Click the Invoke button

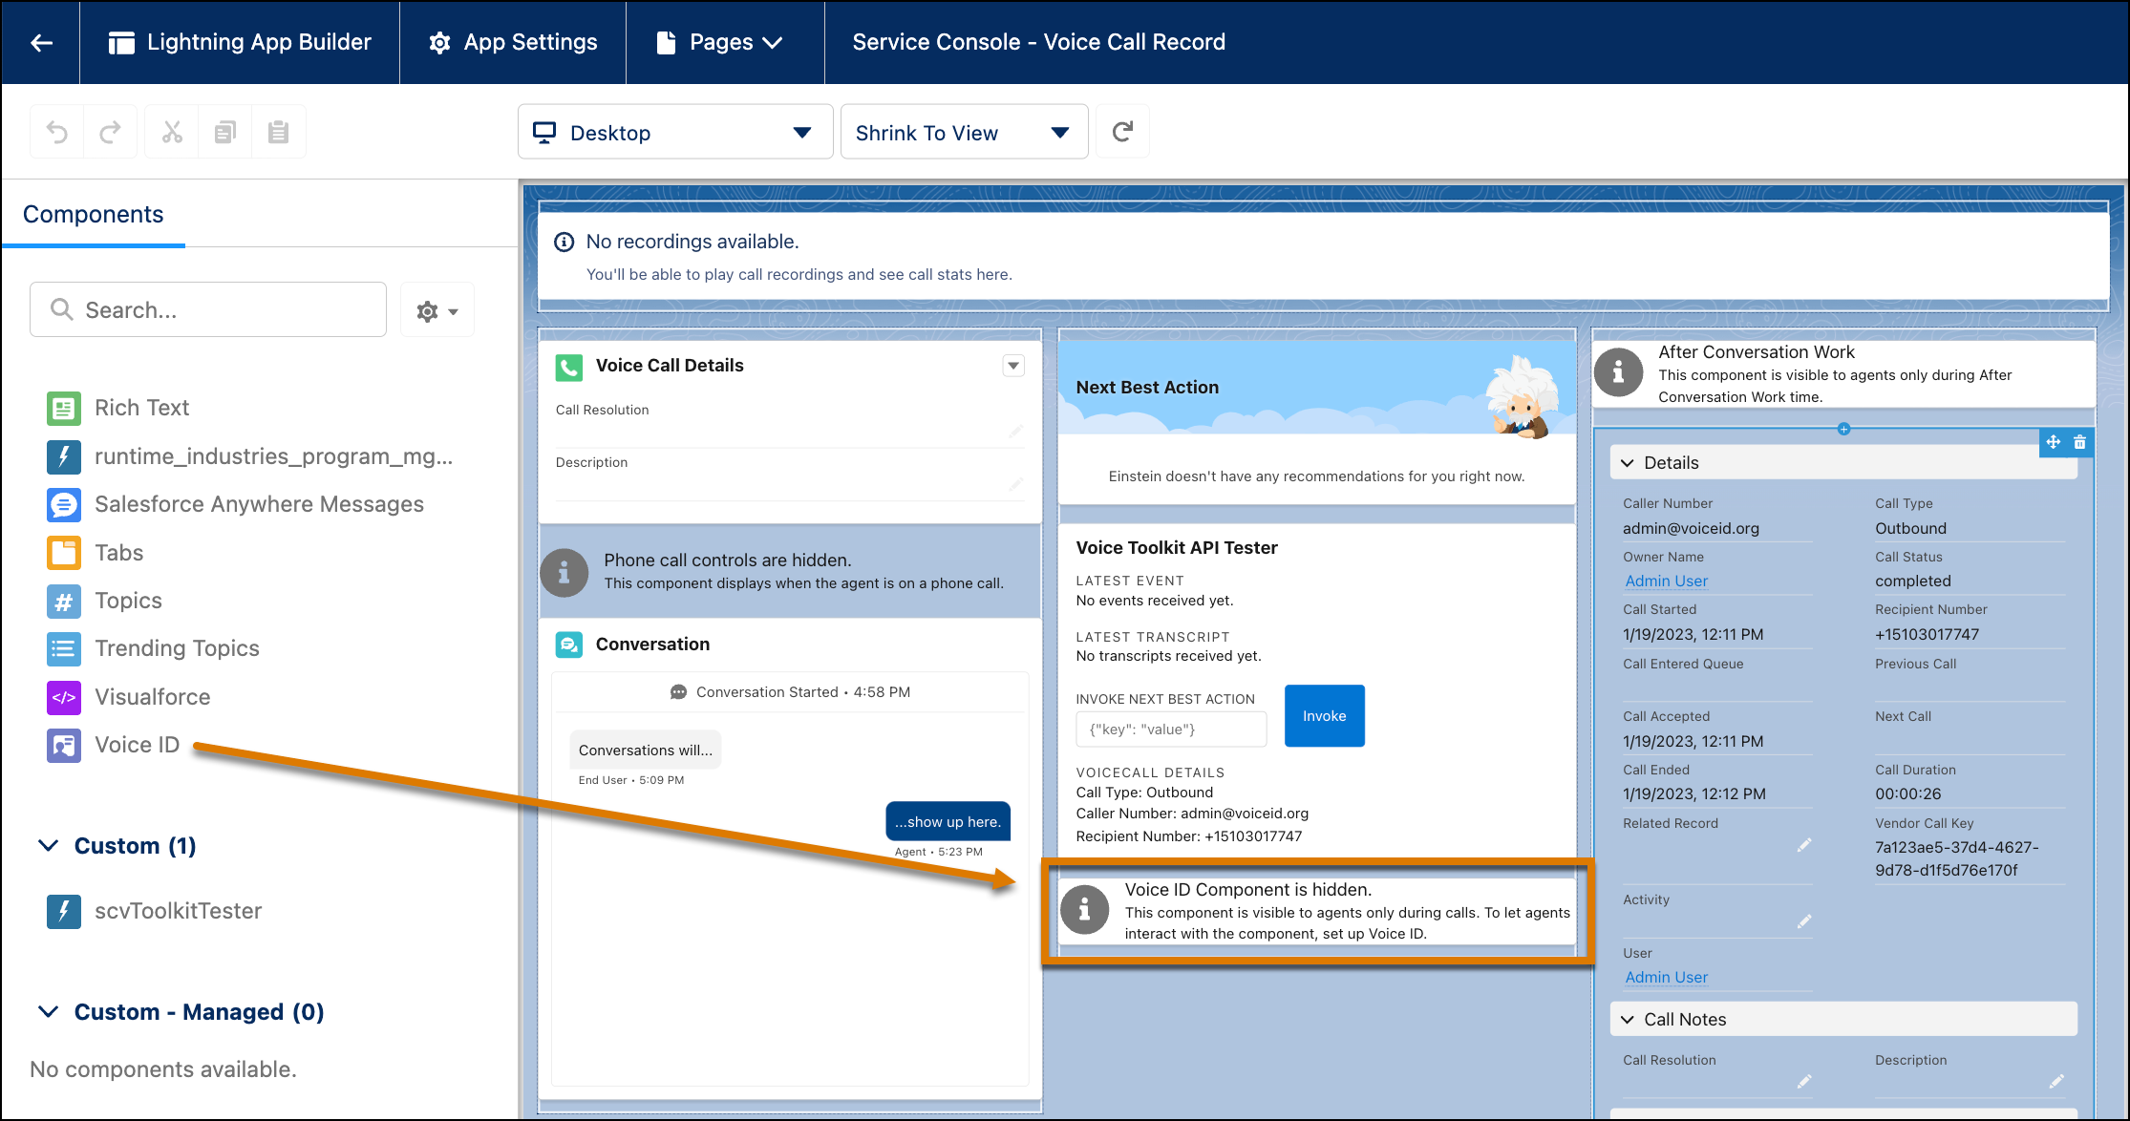(x=1324, y=716)
